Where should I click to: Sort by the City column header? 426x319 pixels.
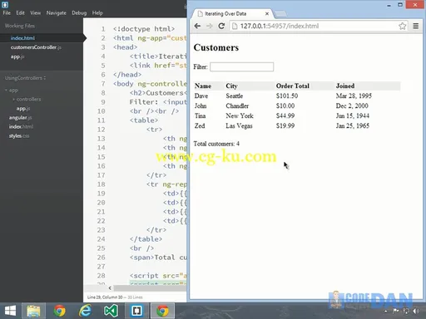[231, 86]
